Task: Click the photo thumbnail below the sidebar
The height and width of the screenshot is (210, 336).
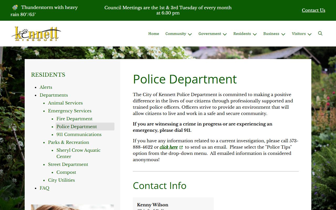Action: [x=72, y=207]
